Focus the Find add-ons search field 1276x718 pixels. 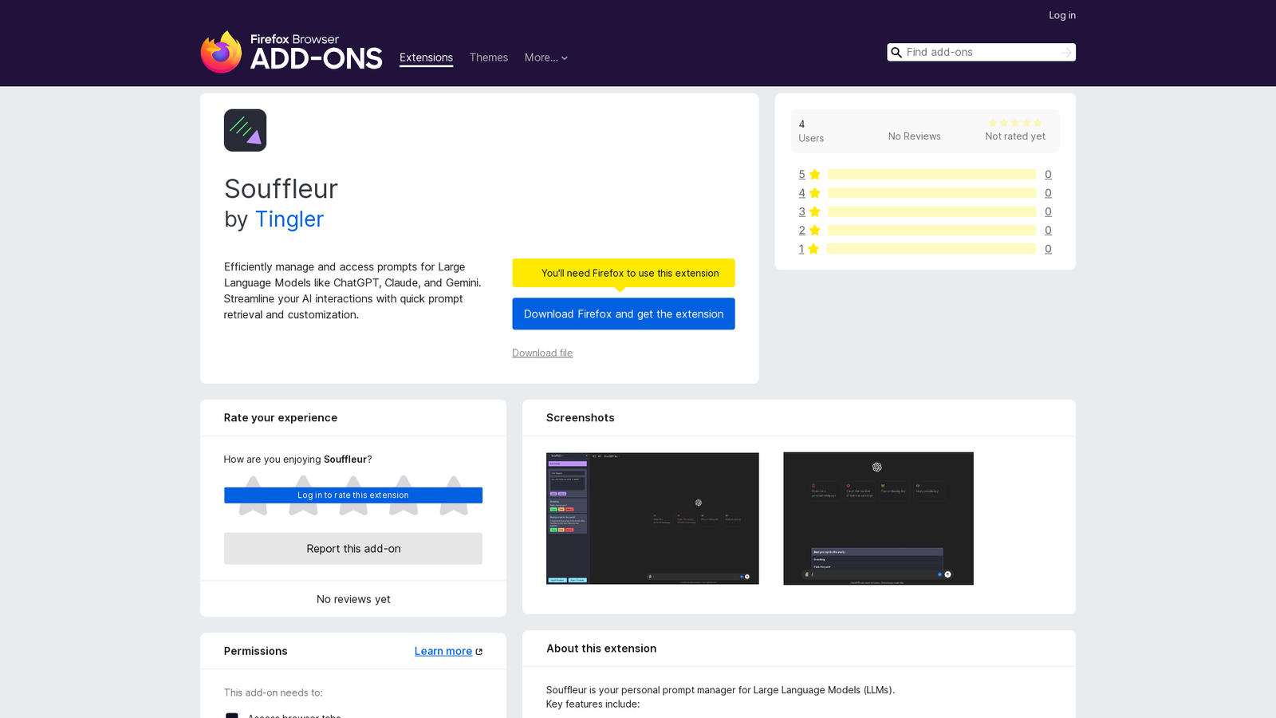click(x=981, y=53)
